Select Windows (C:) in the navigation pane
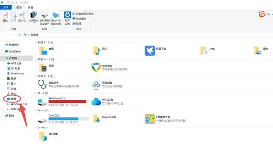This screenshot has height=155, width=273. pyautogui.click(x=17, y=104)
